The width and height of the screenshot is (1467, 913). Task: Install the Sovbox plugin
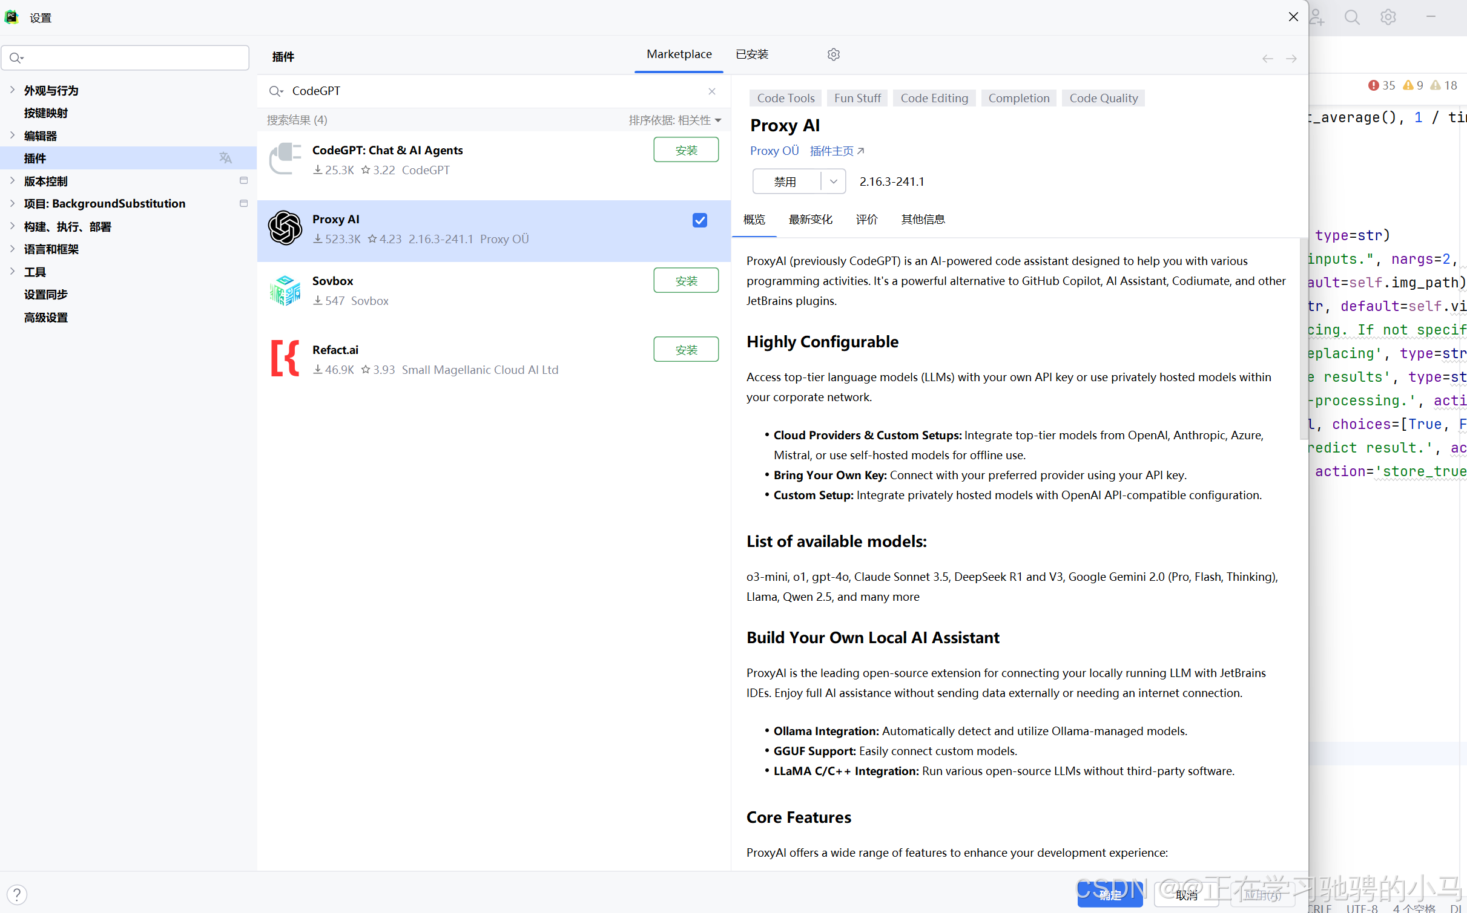686,281
